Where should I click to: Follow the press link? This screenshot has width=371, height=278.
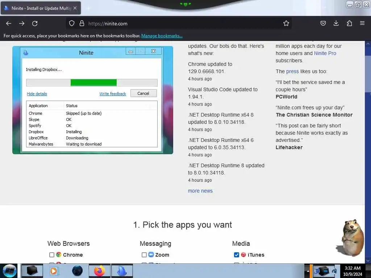[292, 71]
